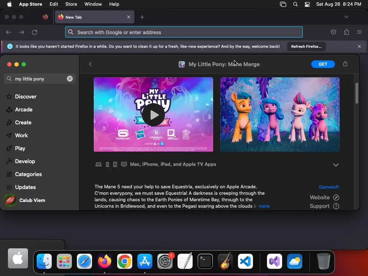The image size is (368, 276).
Task: Click Firefox forward button
Action: 22,32
